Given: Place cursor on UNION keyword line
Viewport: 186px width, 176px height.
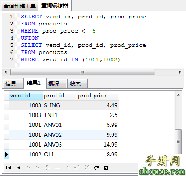Looking at the screenshot, I should [x=30, y=38].
